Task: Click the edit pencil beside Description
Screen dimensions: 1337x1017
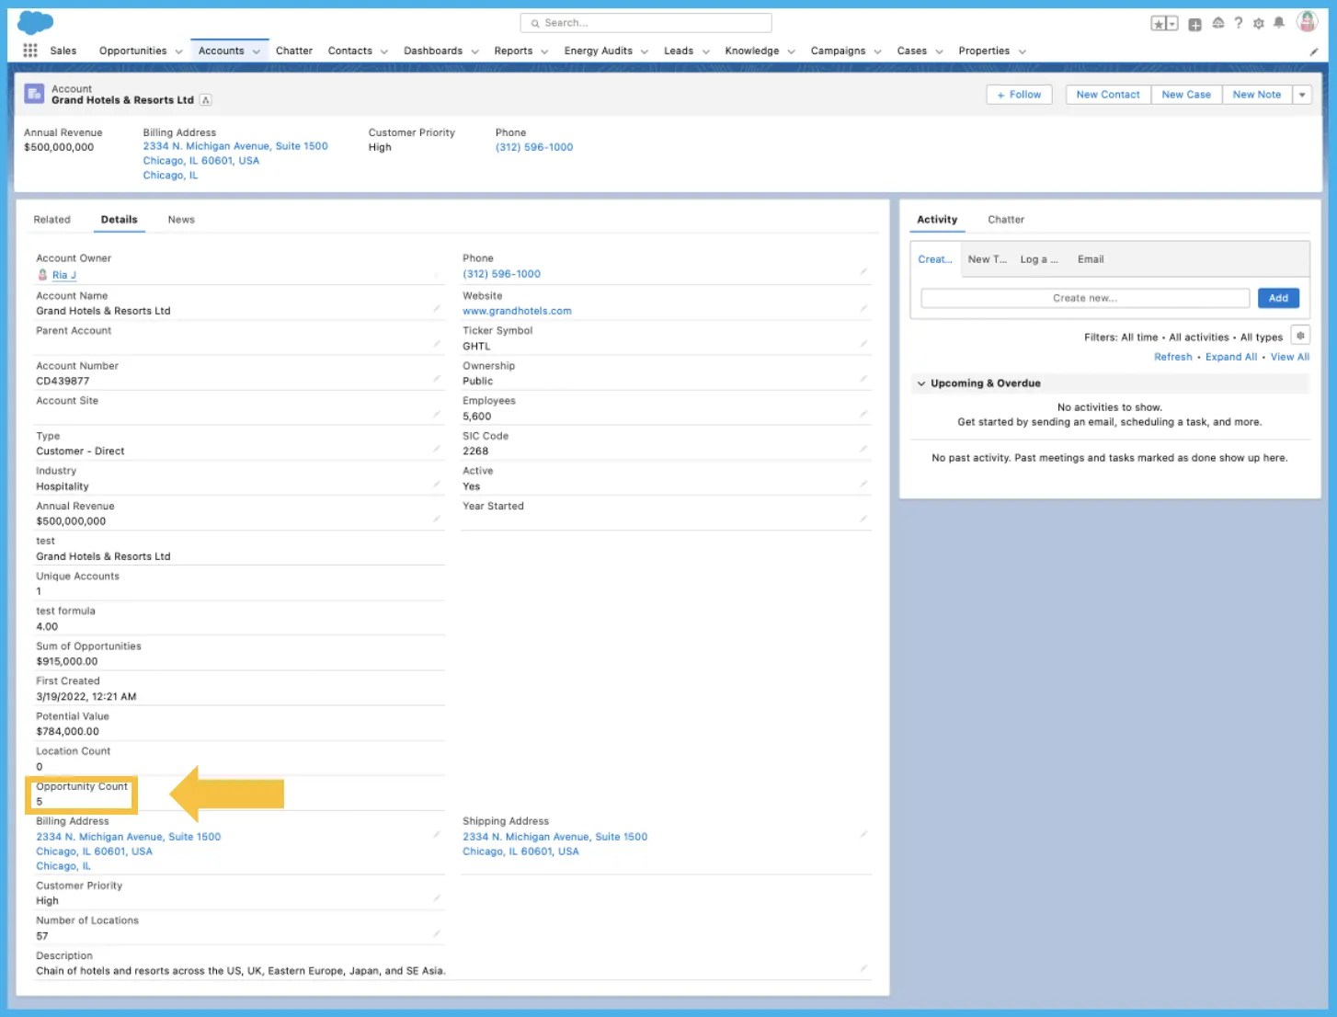Action: click(x=864, y=967)
